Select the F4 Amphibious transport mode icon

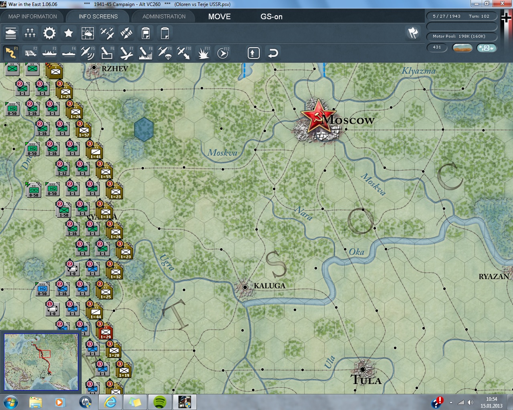pos(69,53)
